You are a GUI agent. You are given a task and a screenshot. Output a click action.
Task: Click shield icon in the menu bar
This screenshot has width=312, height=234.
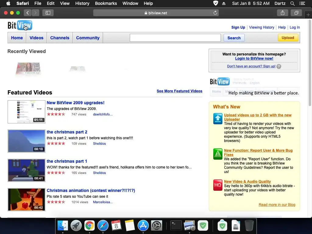click(x=215, y=3)
